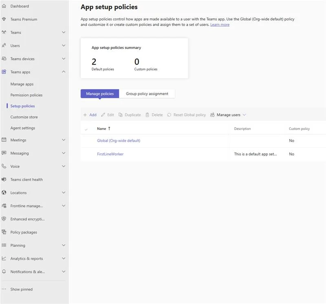Select the Manage policies tab
This screenshot has height=304, width=326.
(x=100, y=94)
